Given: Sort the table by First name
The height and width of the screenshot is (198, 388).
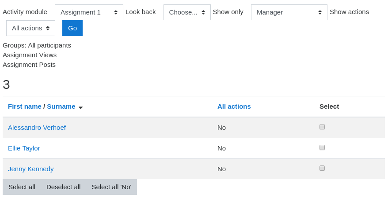Looking at the screenshot, I should tap(24, 106).
